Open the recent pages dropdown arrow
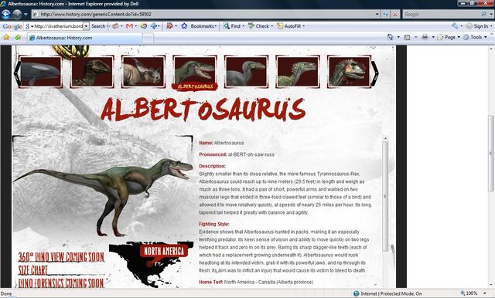The height and width of the screenshot is (298, 495). (26, 14)
